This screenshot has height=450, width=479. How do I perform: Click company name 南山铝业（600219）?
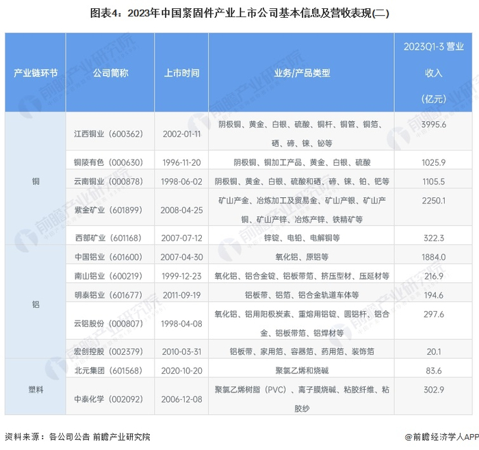click(108, 276)
